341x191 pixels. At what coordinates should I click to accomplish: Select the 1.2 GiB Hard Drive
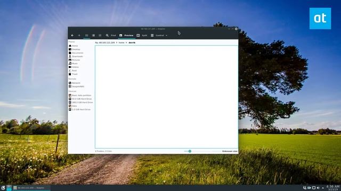tap(79, 109)
